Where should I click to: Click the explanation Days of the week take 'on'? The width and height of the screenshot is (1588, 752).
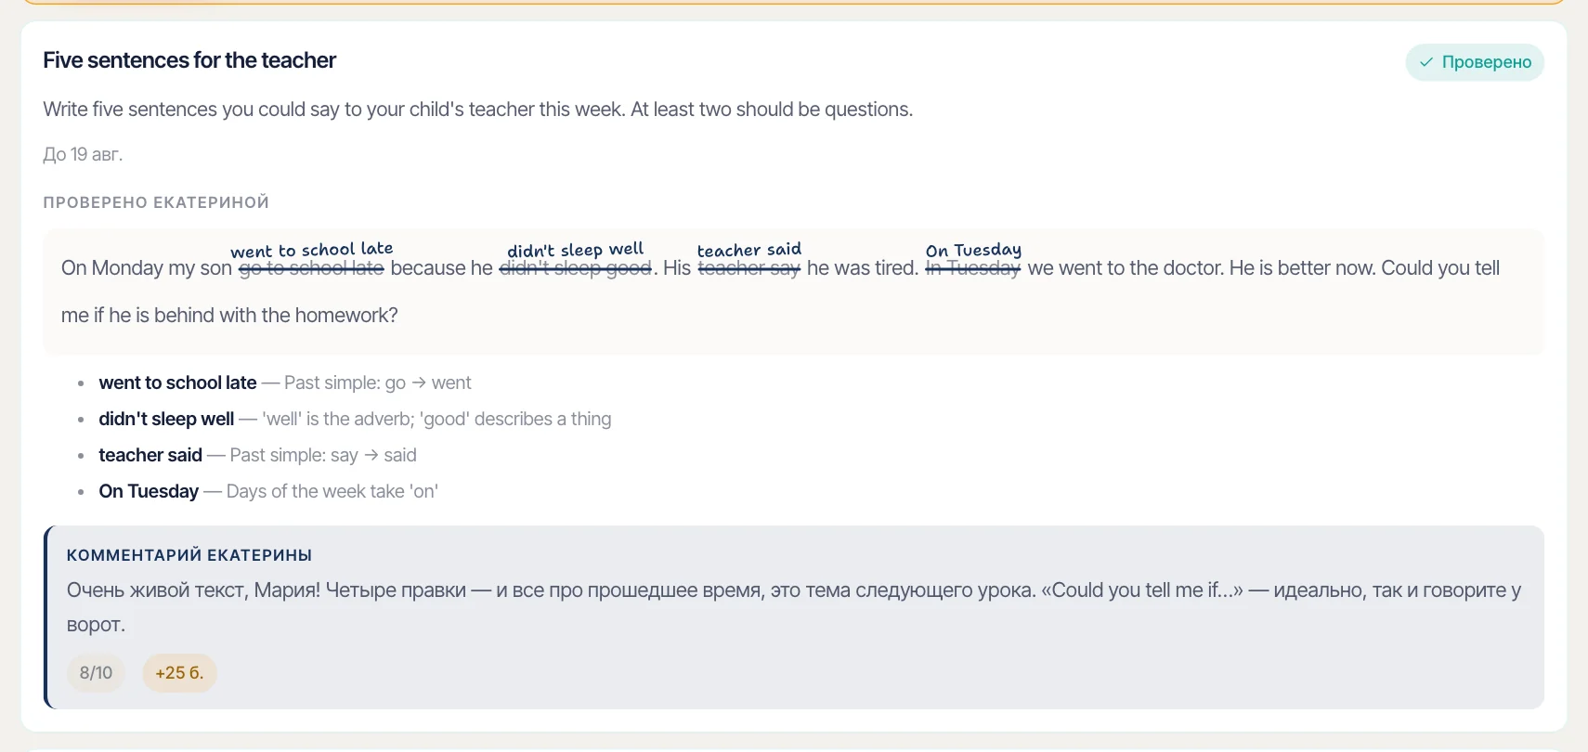point(332,491)
